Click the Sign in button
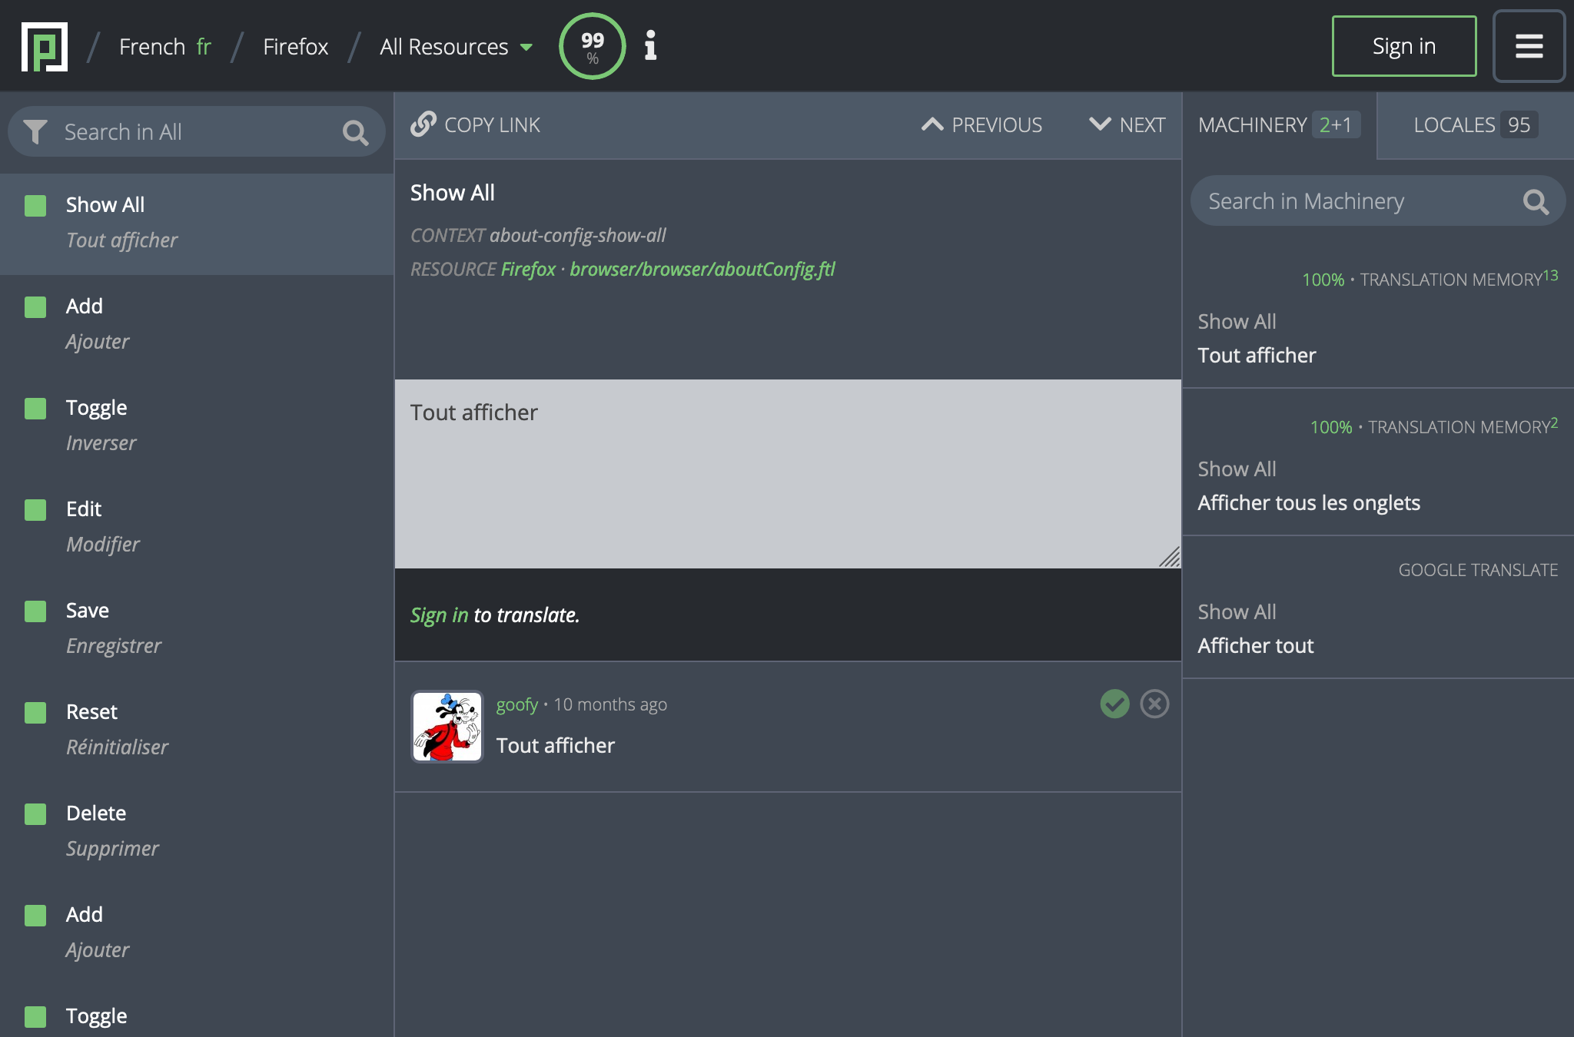The height and width of the screenshot is (1037, 1574). (x=1403, y=46)
